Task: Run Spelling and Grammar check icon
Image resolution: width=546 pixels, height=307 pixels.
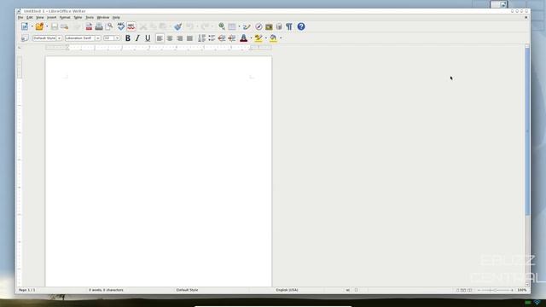Action: [x=120, y=26]
